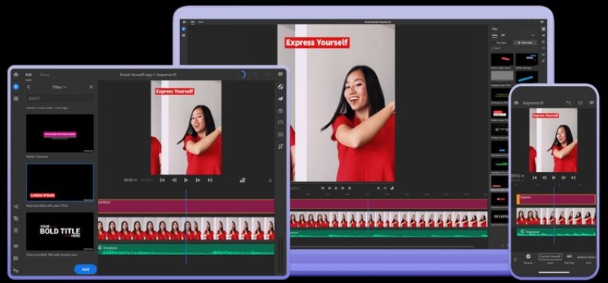
Task: Switch to the Share tab on tablet
Action: [45, 75]
